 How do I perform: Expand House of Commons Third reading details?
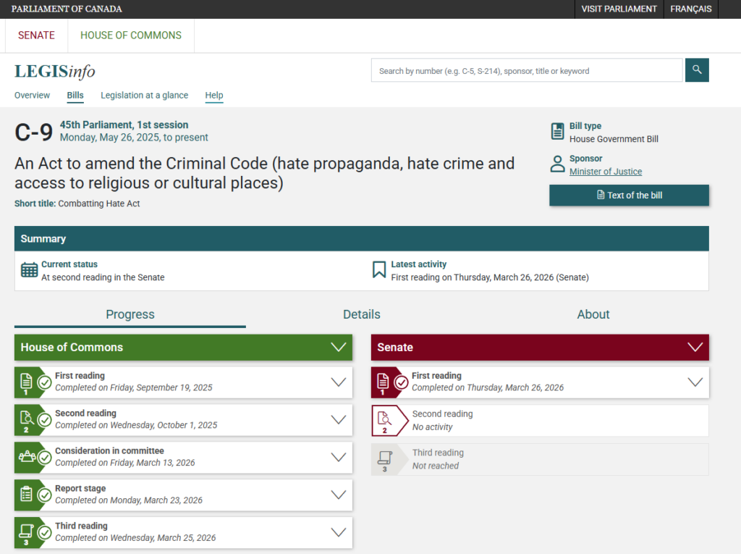pos(338,532)
